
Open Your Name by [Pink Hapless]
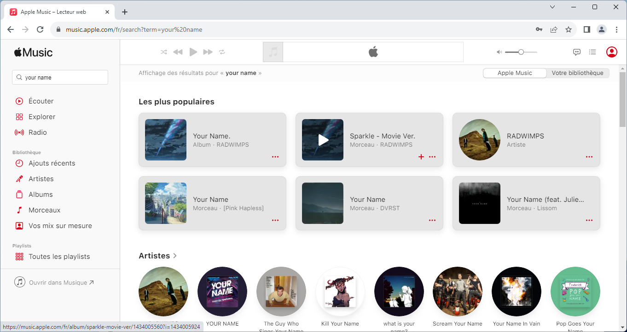pos(212,203)
